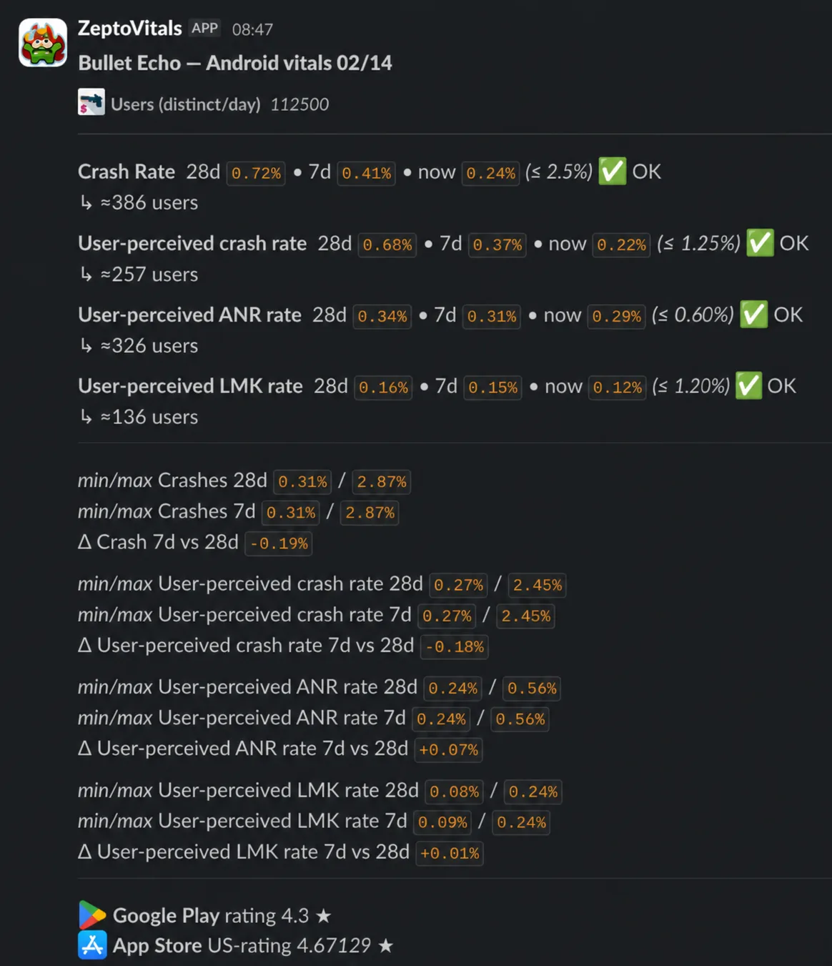Click the User-perceived crash rate checkmark
Screen dimensions: 832x966
pos(760,243)
